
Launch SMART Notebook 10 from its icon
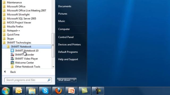pos(12,50)
